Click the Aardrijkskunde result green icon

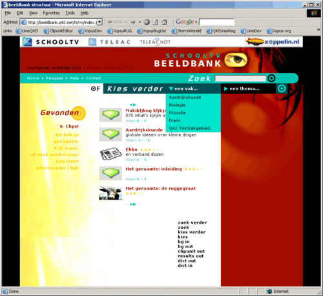click(110, 134)
